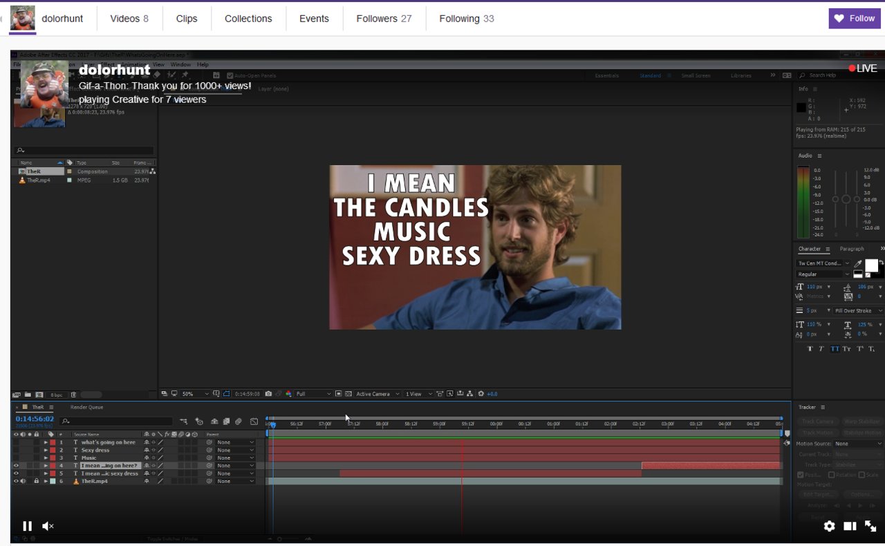Open the 50% magnification dropdown
Viewport: 885px width, 546px height.
pos(195,394)
